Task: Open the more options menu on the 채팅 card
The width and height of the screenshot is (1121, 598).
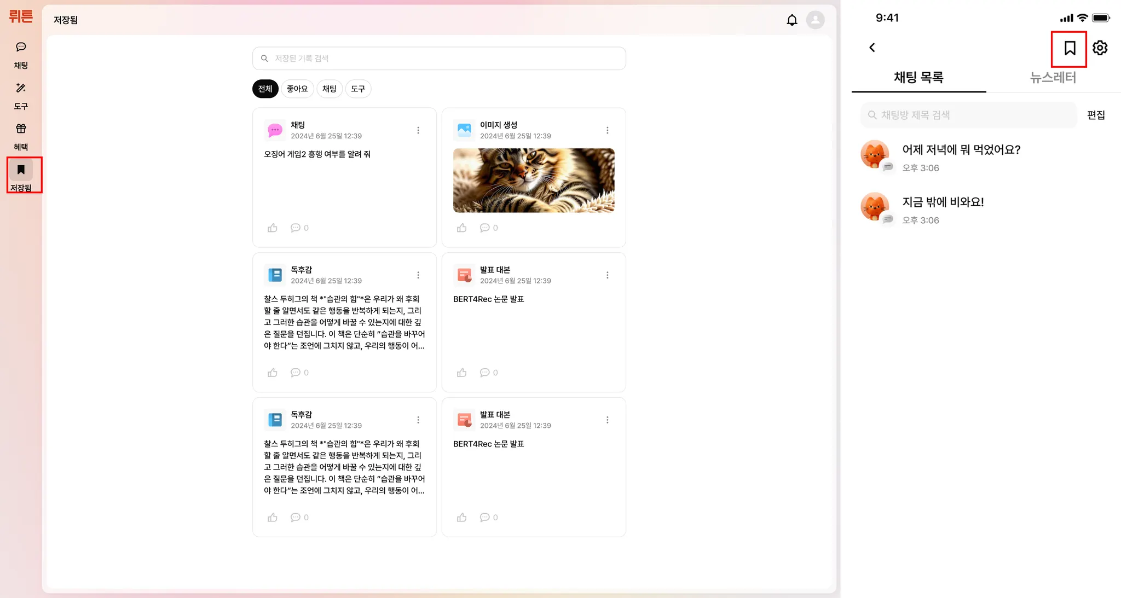Action: [x=418, y=130]
